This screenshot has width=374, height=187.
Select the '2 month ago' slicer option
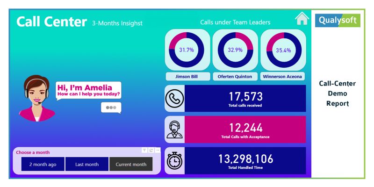pos(43,164)
